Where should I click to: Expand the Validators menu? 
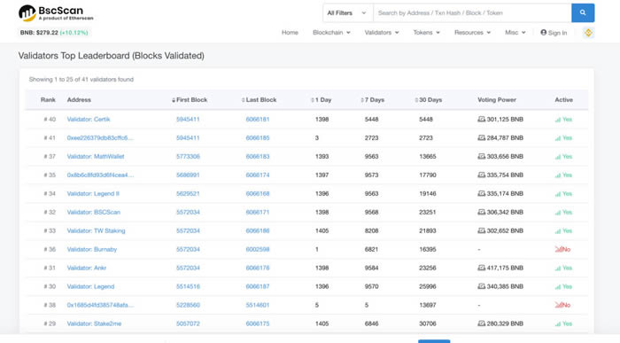pyautogui.click(x=382, y=33)
